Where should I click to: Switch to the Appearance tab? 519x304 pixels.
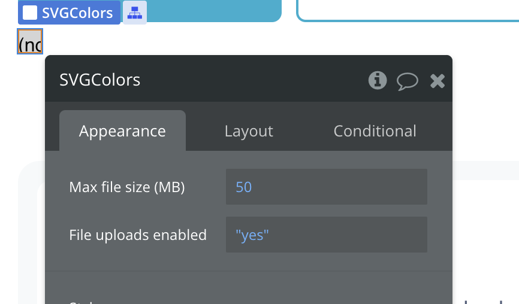[122, 131]
